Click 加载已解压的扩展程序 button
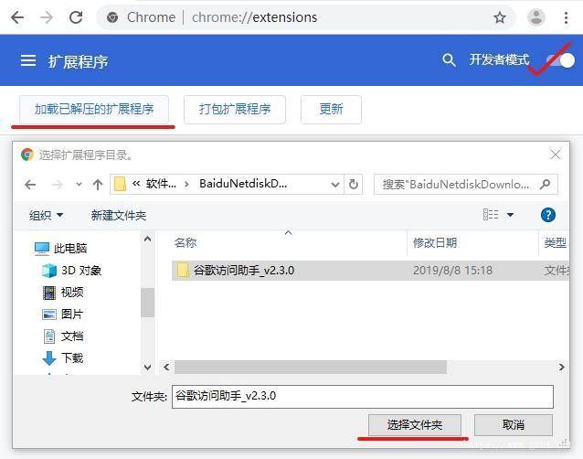 pyautogui.click(x=94, y=110)
